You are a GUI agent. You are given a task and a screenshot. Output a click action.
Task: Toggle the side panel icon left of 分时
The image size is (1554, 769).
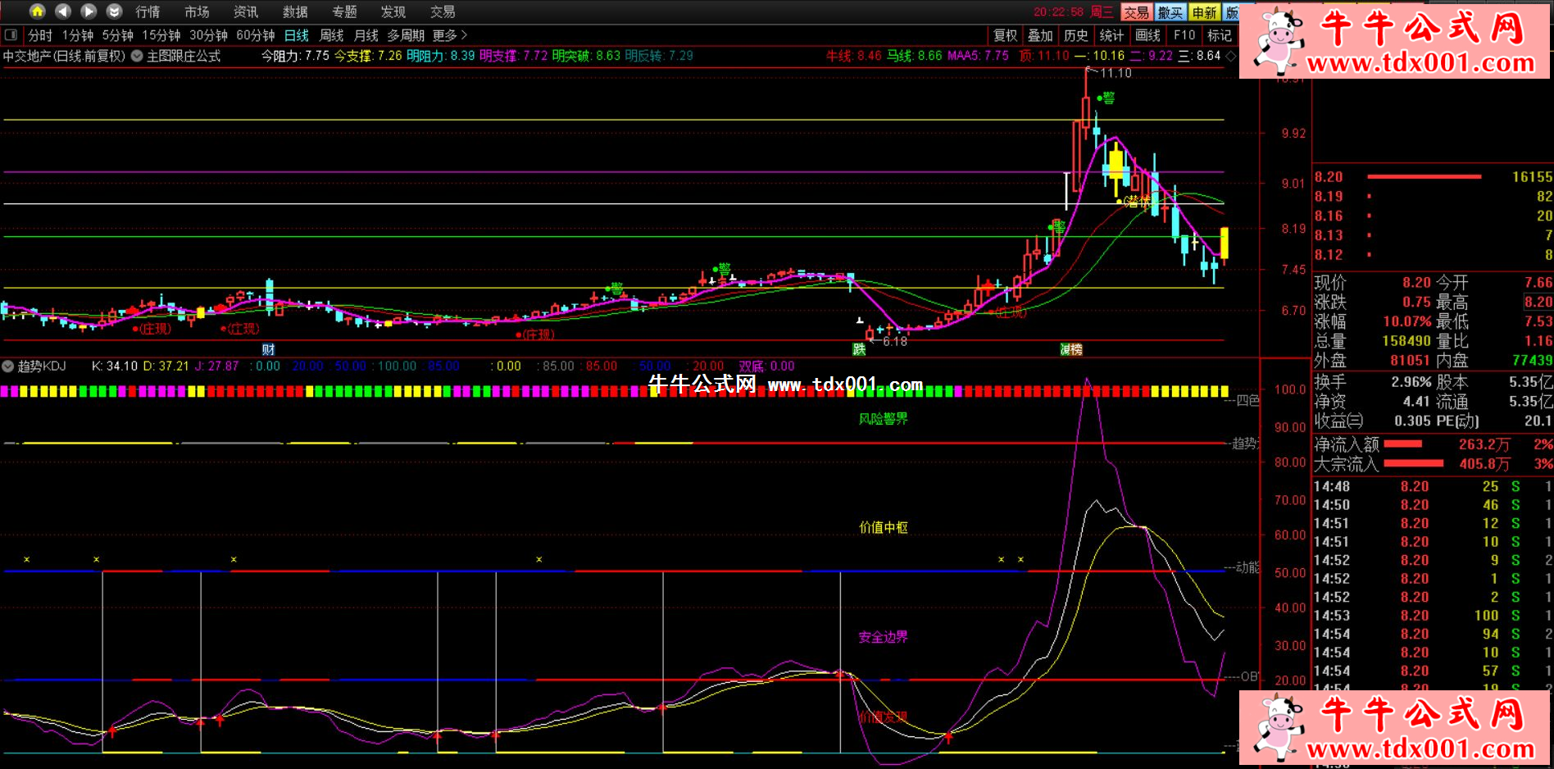coord(11,35)
